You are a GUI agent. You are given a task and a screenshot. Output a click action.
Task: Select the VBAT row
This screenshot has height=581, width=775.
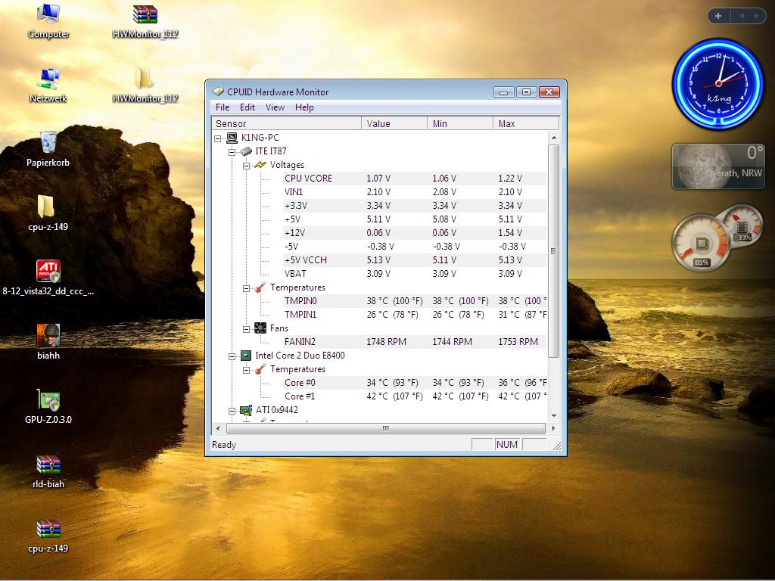tap(416, 274)
